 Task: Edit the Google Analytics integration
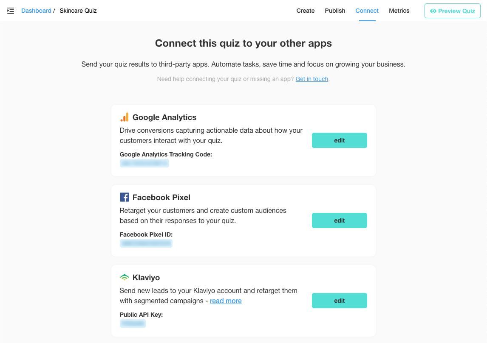point(339,140)
